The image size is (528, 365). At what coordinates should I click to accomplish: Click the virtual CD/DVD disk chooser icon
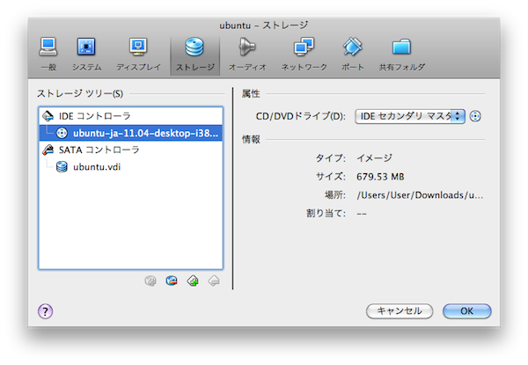(x=475, y=116)
